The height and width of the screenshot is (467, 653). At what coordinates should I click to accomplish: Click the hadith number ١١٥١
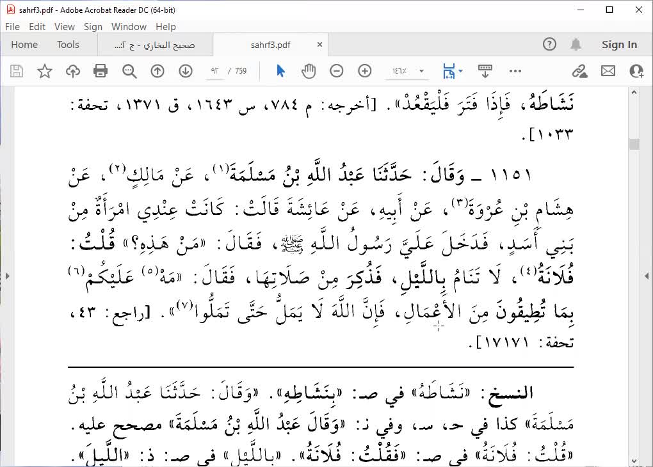tap(511, 175)
